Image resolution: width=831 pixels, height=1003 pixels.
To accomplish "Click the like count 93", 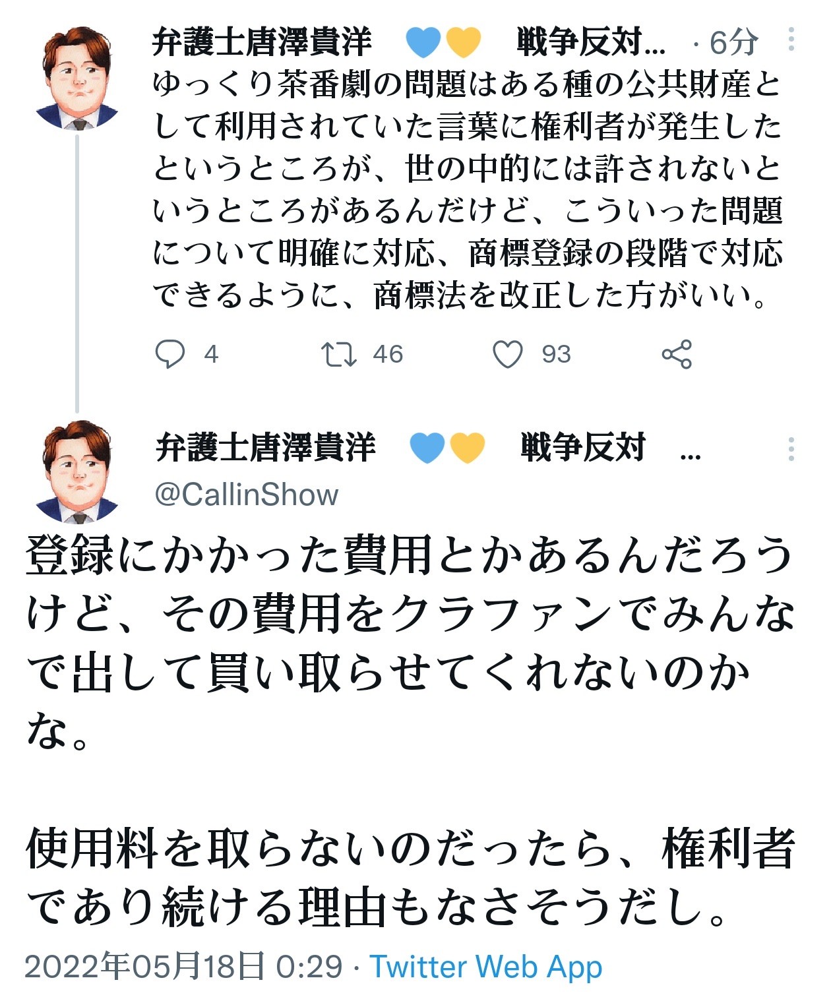I will [x=556, y=354].
